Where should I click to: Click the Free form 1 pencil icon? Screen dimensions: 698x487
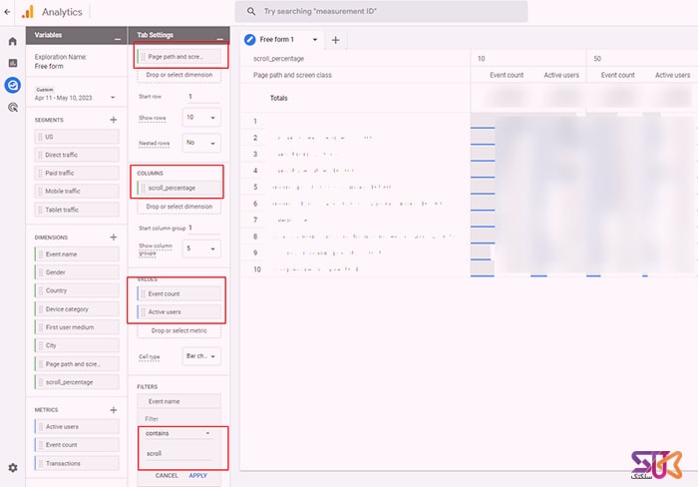click(x=249, y=40)
